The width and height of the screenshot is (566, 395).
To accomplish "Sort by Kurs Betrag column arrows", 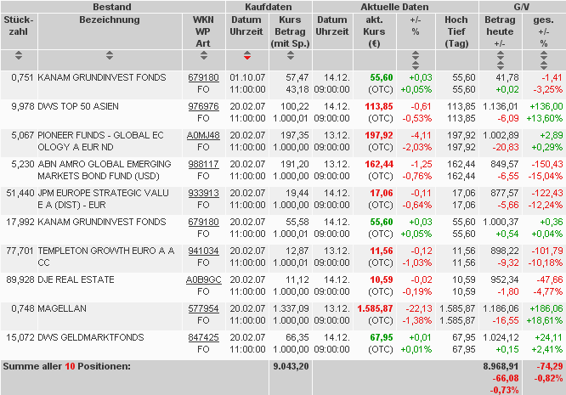I will (x=290, y=55).
